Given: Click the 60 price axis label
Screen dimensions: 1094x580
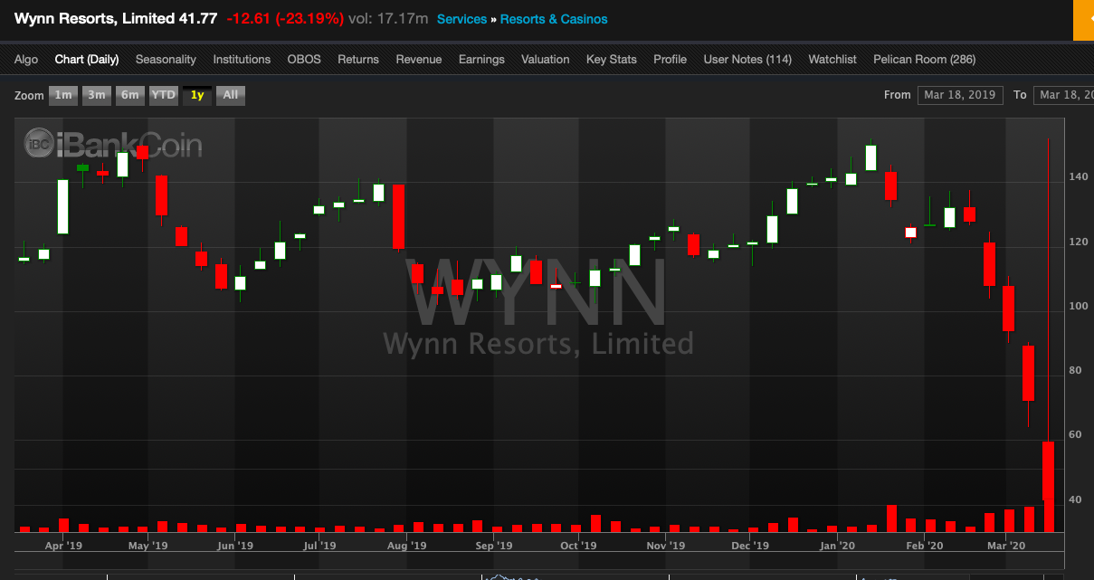Looking at the screenshot, I should point(1075,435).
